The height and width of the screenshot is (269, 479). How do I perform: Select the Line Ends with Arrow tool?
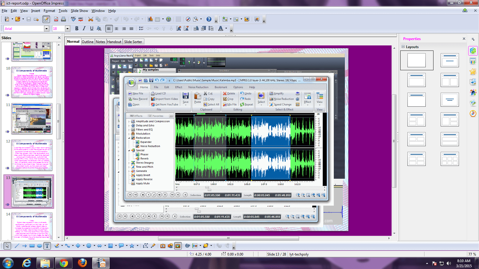coord(24,246)
